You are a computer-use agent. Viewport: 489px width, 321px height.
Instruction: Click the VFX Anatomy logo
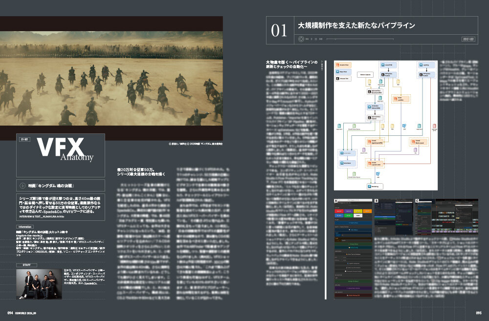pos(65,149)
